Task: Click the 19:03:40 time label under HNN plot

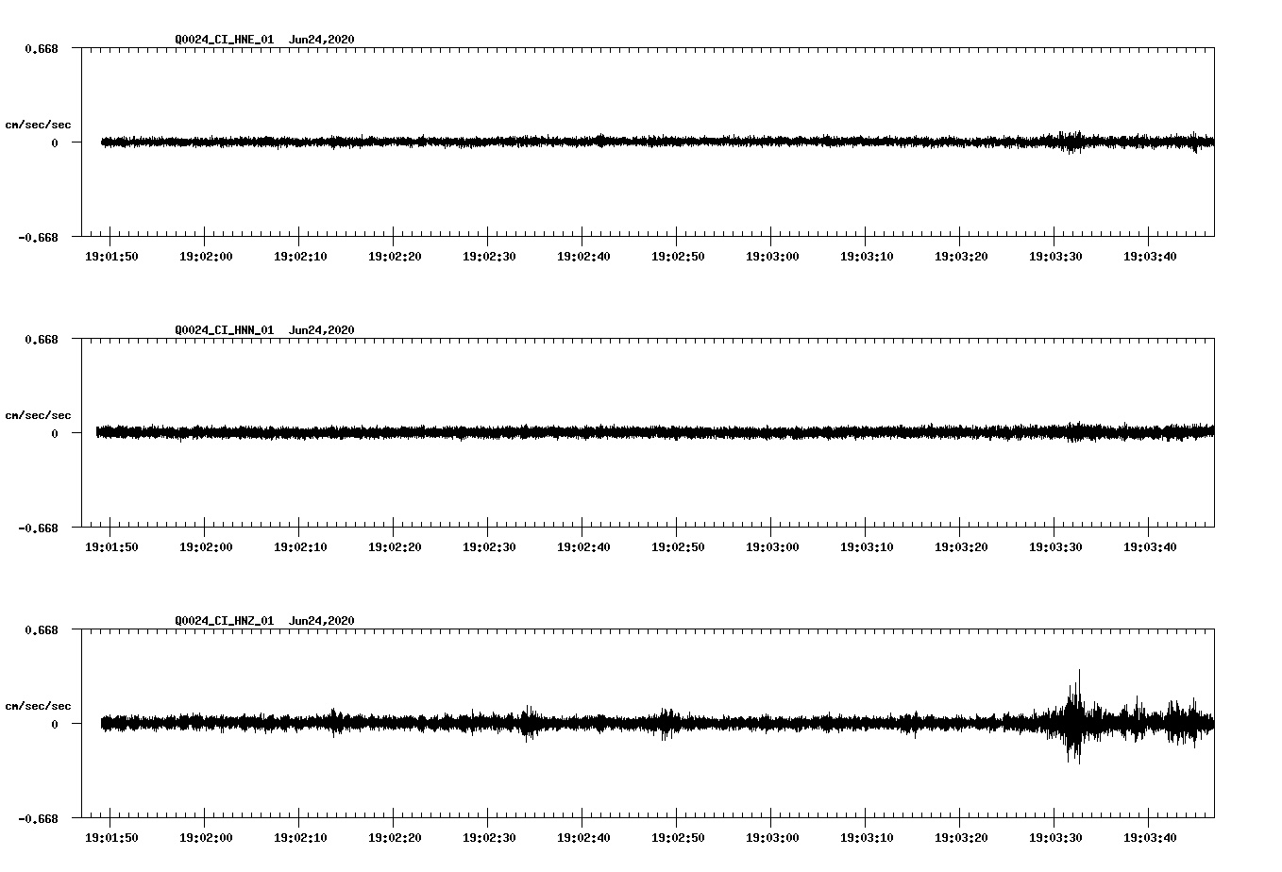Action: pos(1150,546)
